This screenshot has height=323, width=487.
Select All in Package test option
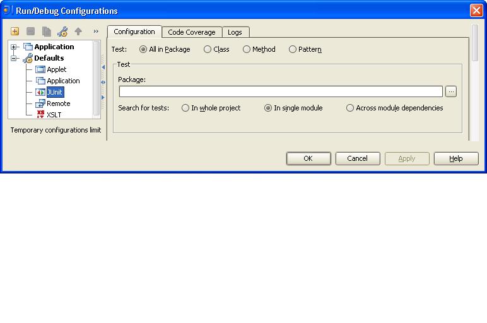[143, 49]
